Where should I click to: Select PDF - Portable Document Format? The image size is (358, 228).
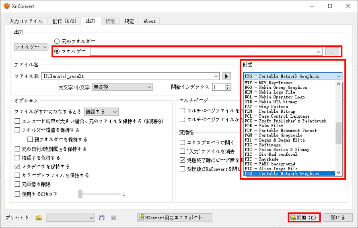[290, 130]
